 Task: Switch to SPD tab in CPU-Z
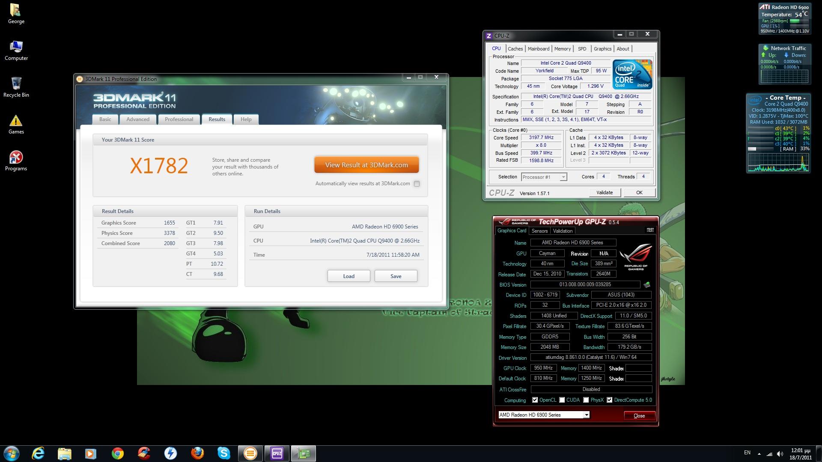(x=582, y=49)
